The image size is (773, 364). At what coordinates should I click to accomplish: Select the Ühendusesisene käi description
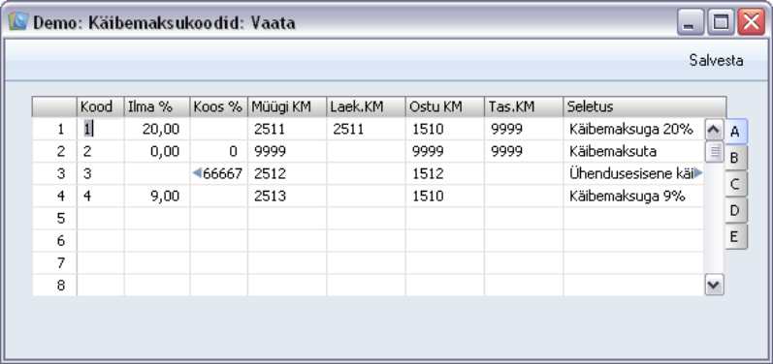coord(634,173)
